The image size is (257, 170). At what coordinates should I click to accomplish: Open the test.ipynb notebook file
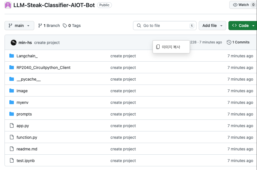point(25,161)
